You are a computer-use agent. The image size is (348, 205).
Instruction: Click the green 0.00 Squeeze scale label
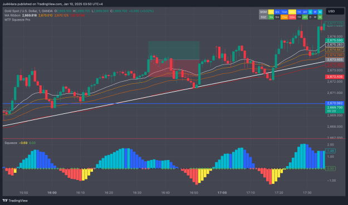(x=331, y=168)
